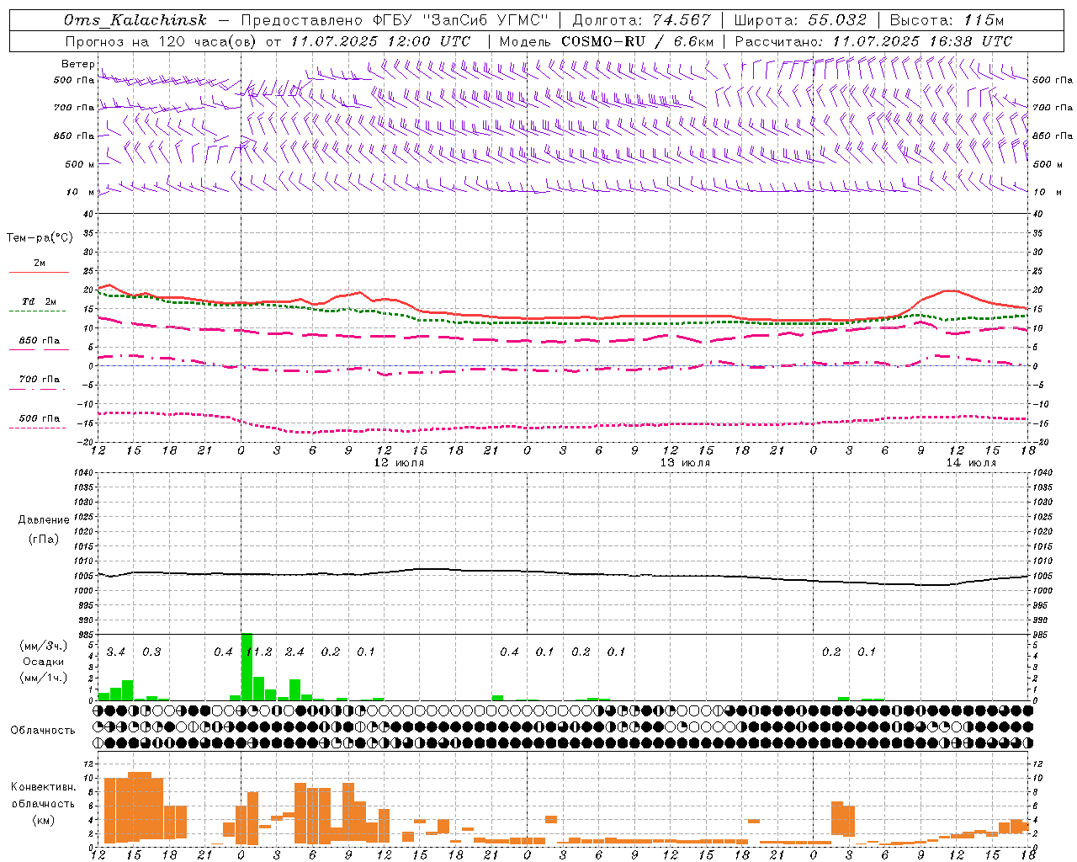The height and width of the screenshot is (862, 1077).
Task: Select the Тем-ра(°C) temperature panel label
Action: (40, 238)
